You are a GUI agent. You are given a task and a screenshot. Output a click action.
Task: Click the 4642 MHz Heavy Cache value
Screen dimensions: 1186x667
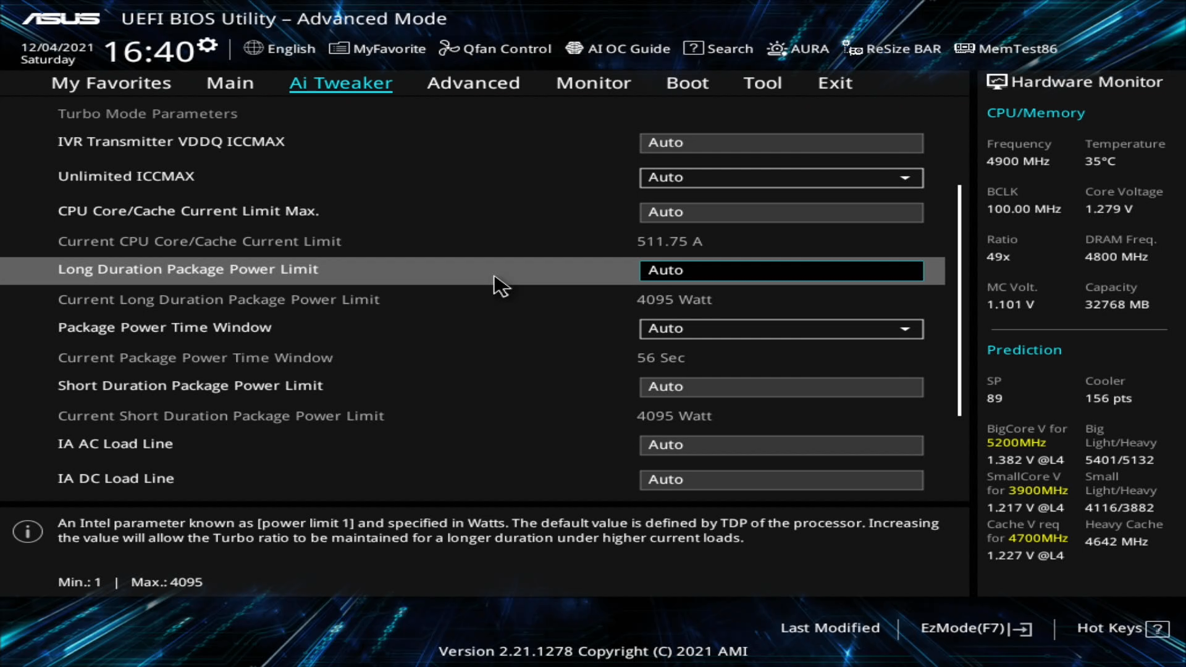pos(1116,542)
